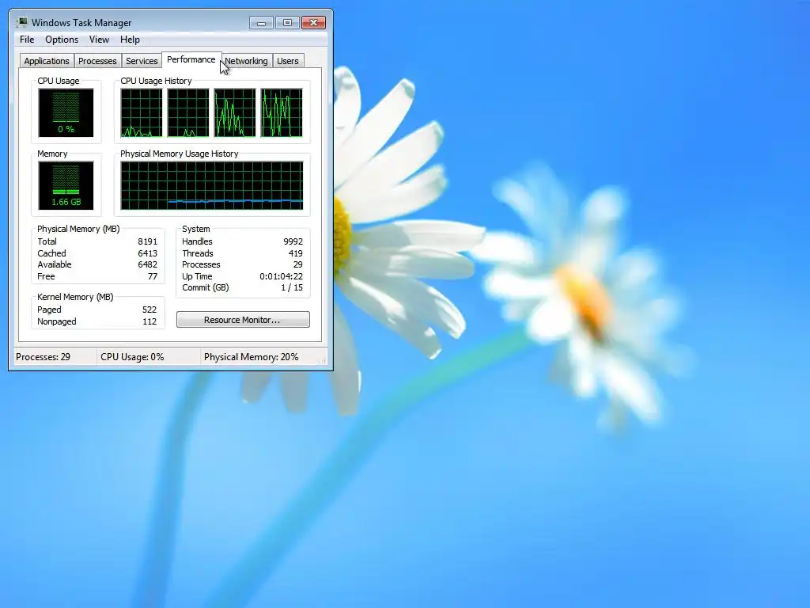Switch to the Applications tab

point(47,61)
